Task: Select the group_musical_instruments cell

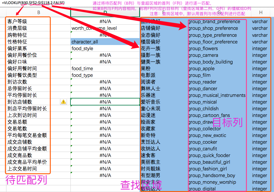Action: [x=218, y=95]
